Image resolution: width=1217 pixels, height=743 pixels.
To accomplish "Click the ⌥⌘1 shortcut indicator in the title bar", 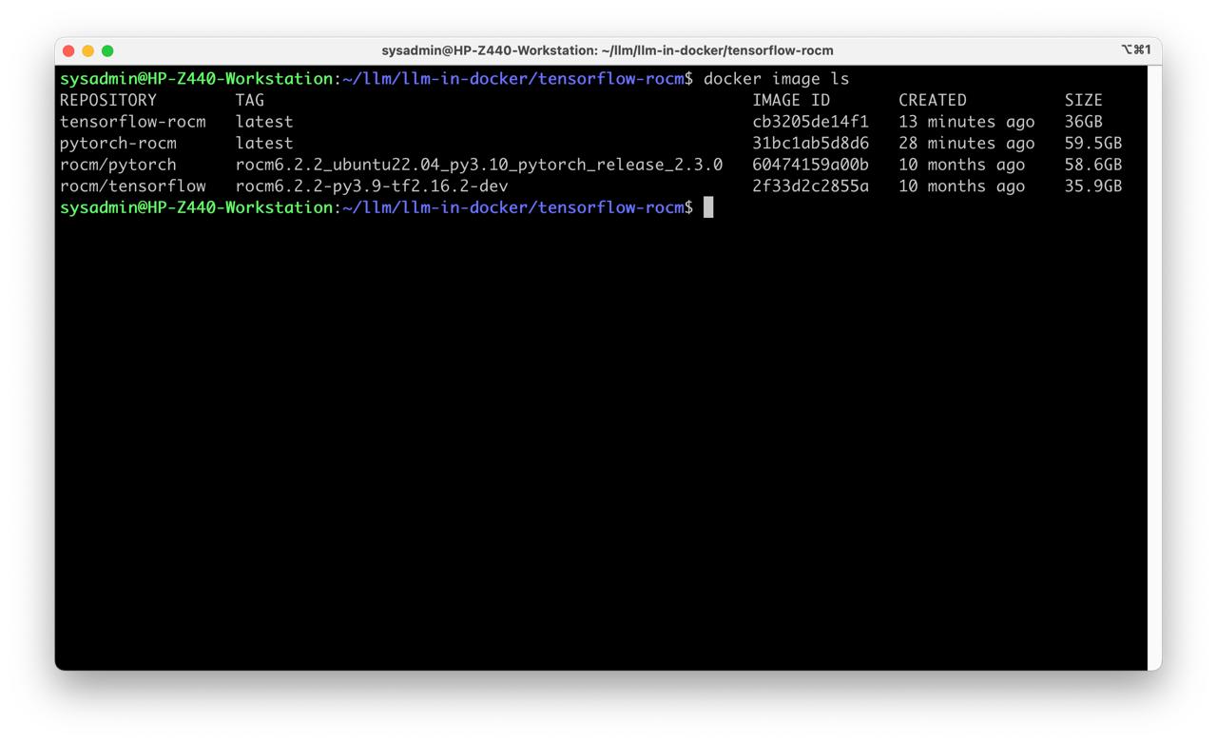I will [1136, 49].
